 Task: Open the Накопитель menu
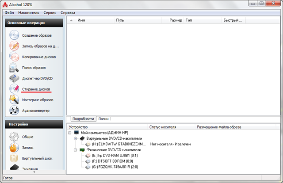click(29, 13)
